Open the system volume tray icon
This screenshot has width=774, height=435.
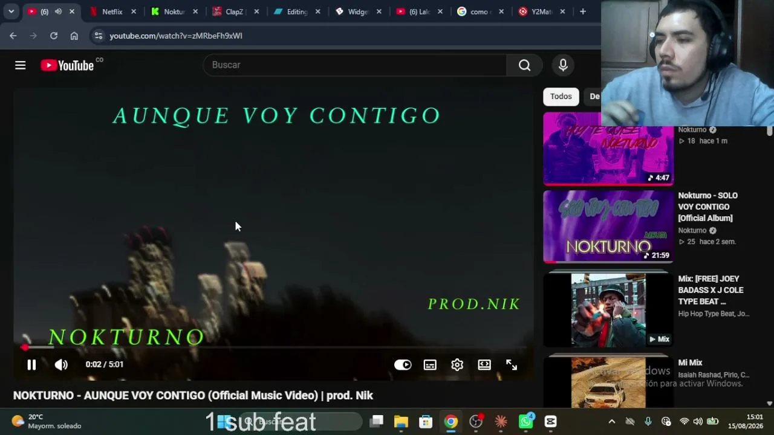point(698,421)
